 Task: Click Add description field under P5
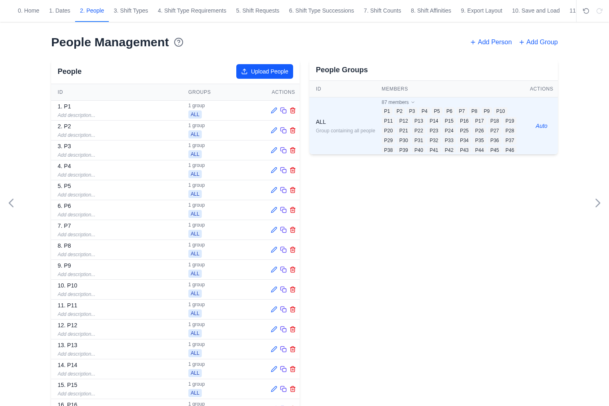pos(76,195)
